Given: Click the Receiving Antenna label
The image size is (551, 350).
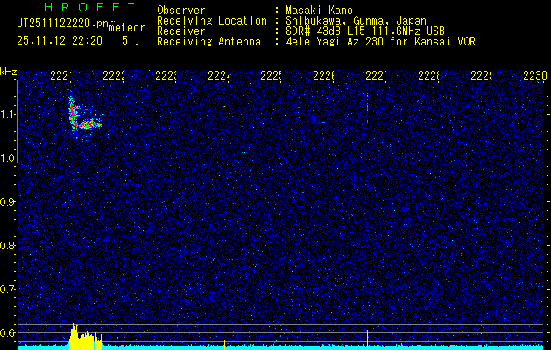Looking at the screenshot, I should pos(209,42).
